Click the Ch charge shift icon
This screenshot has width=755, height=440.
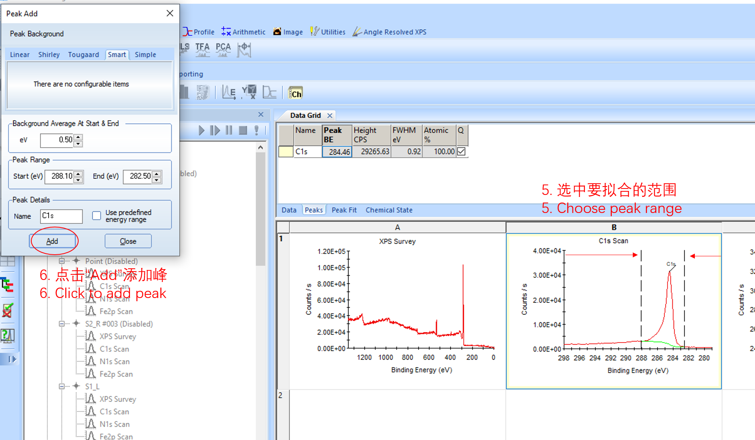(x=296, y=93)
